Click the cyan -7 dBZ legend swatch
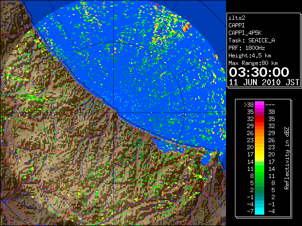This screenshot has height=226, width=302. pos(260,211)
